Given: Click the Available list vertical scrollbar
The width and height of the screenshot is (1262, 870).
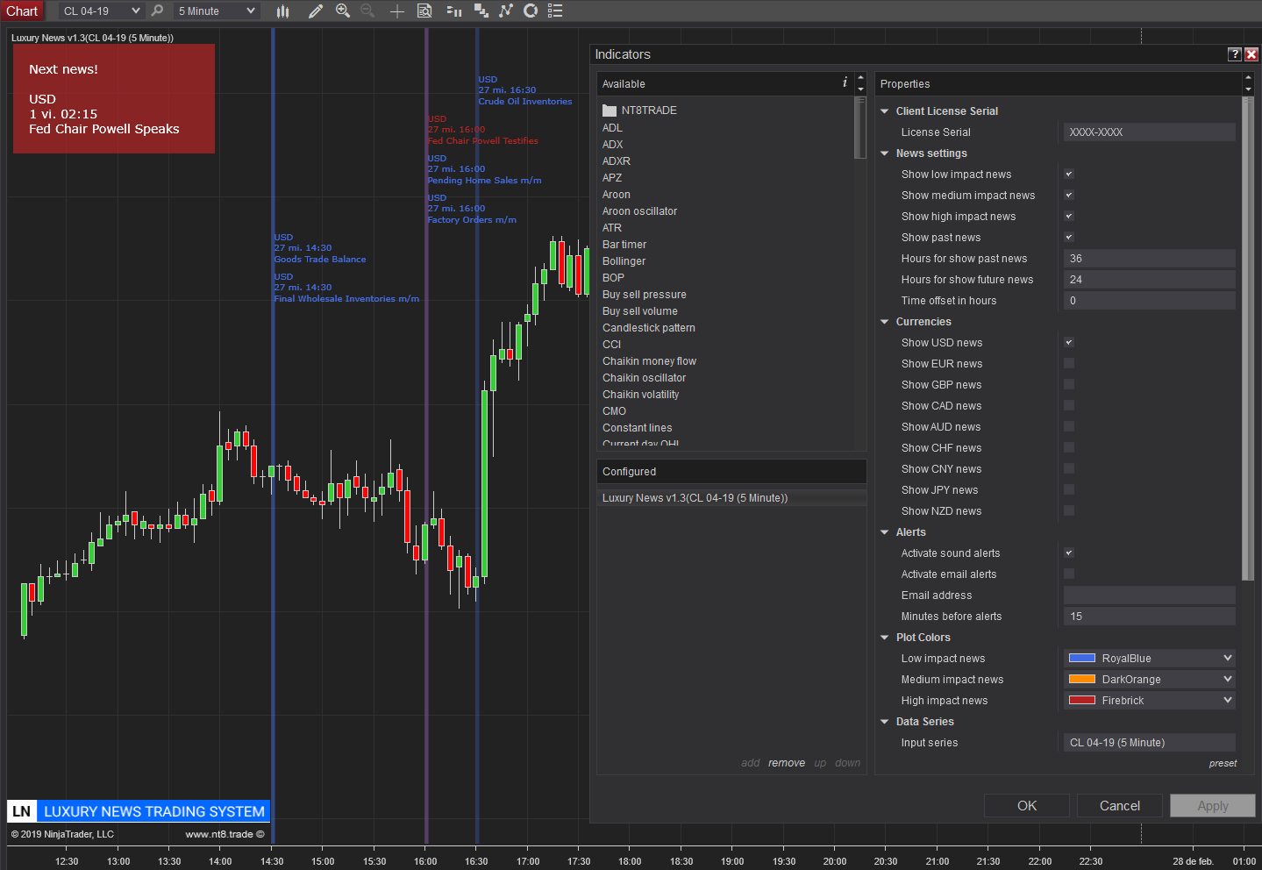Looking at the screenshot, I should pos(860,128).
